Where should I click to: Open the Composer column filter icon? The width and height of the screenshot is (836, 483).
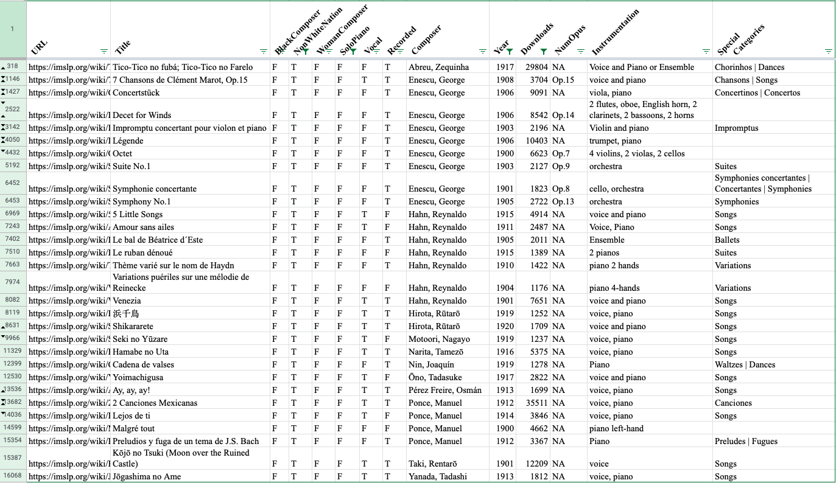tap(483, 52)
